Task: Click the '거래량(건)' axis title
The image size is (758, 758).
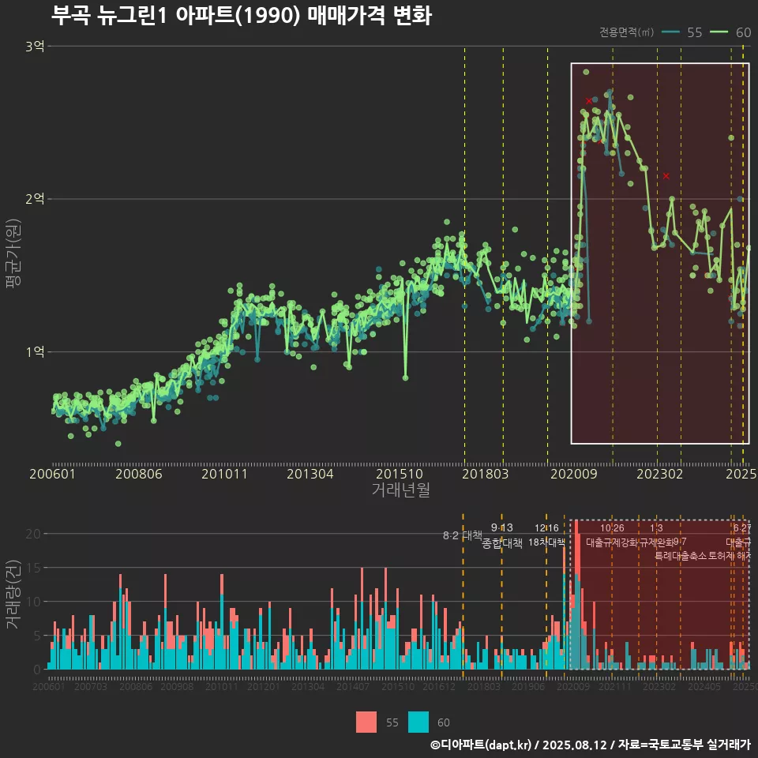Action: (x=13, y=595)
